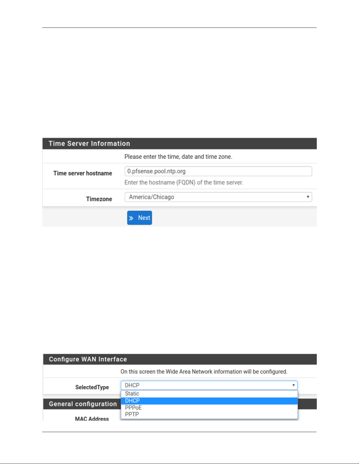The image size is (359, 464).
Task: Choose the highlighted DHCP list option
Action: tap(209, 401)
